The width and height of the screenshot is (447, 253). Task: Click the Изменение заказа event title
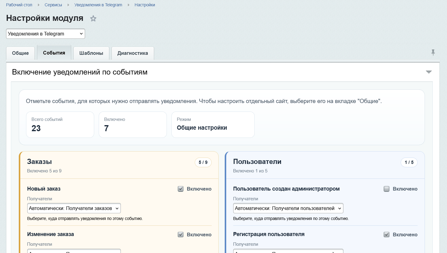[51, 234]
